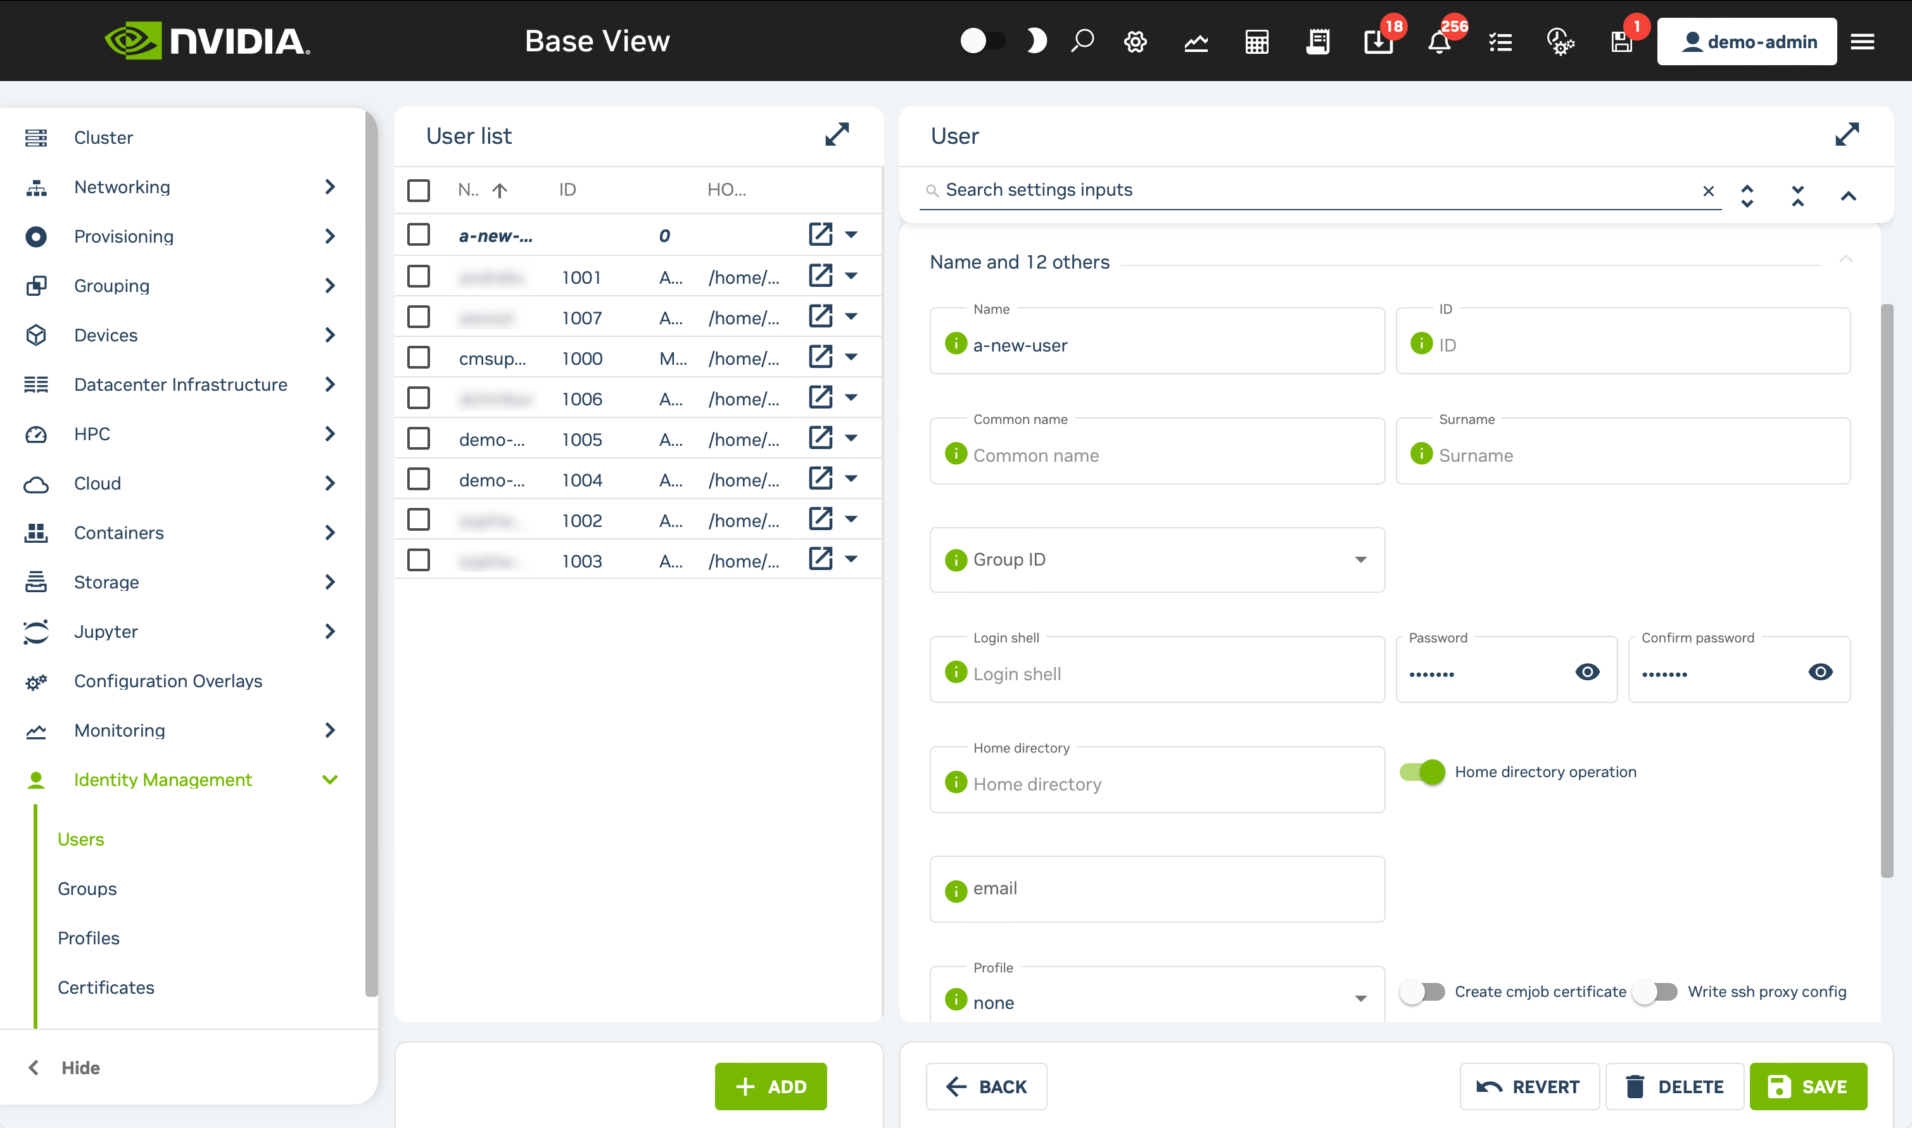Open the demo-admin account button

tap(1746, 42)
